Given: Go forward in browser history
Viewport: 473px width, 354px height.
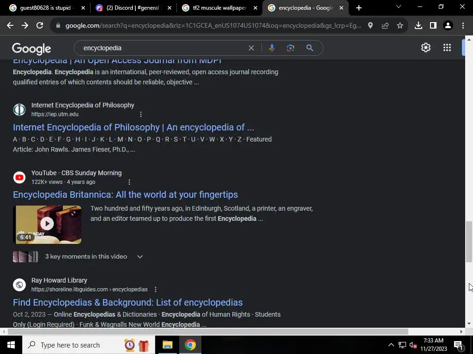Looking at the screenshot, I should pyautogui.click(x=25, y=26).
